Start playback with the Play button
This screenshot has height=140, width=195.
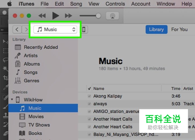56,16
